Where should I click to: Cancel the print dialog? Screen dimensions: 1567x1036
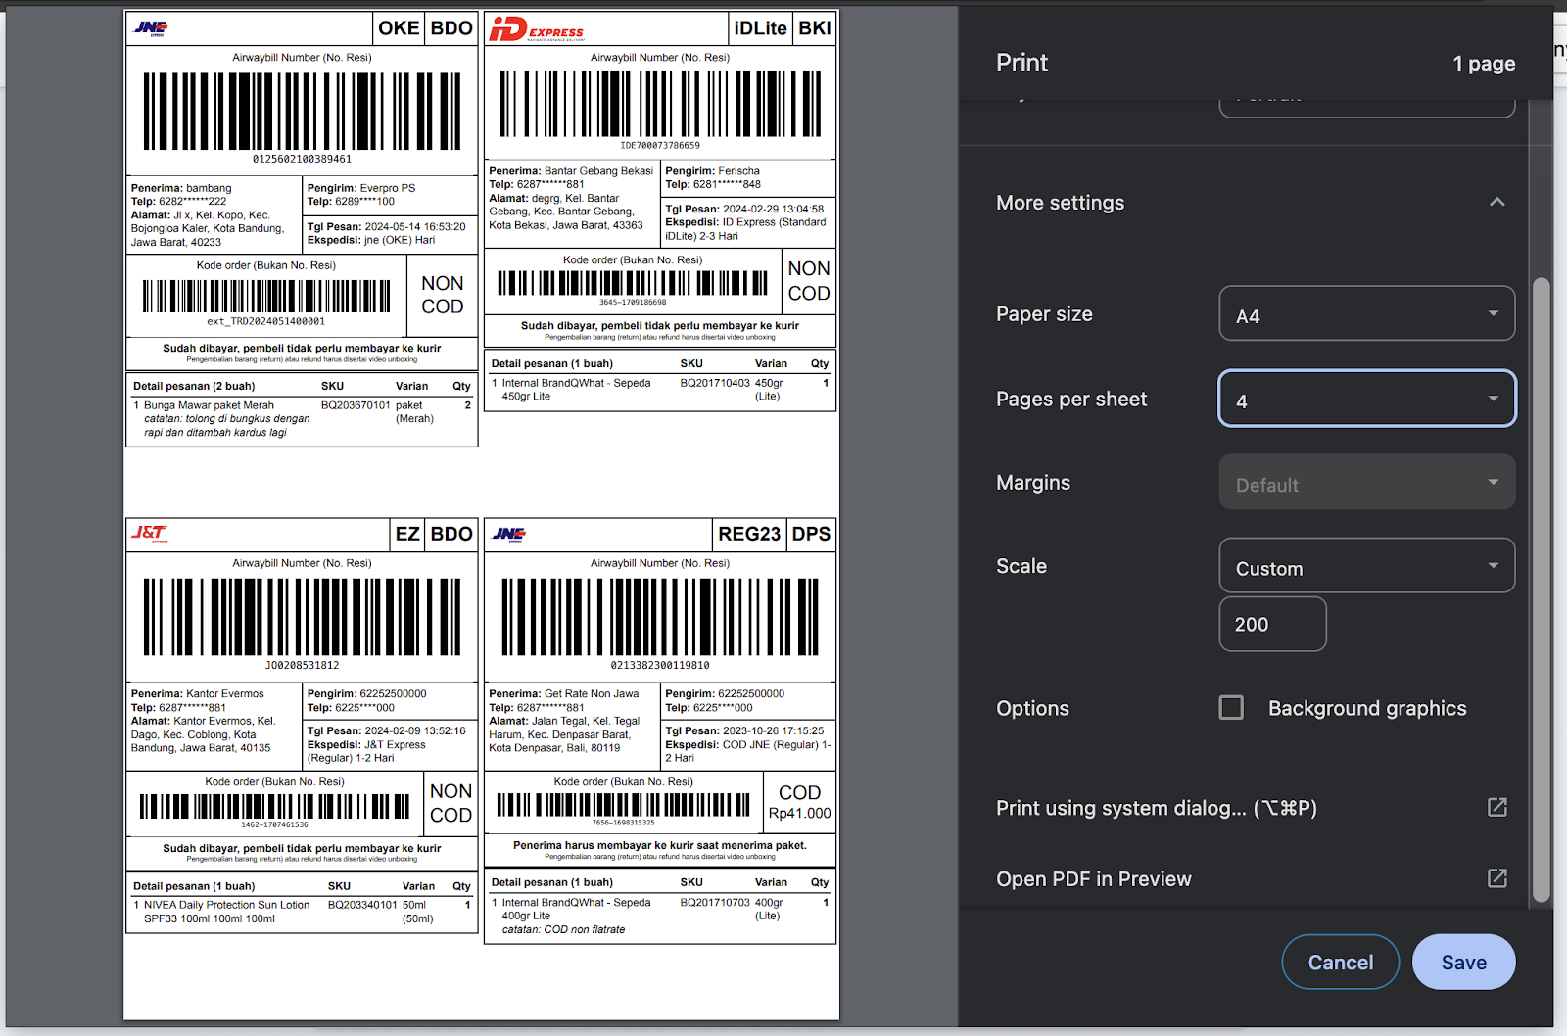(x=1340, y=963)
